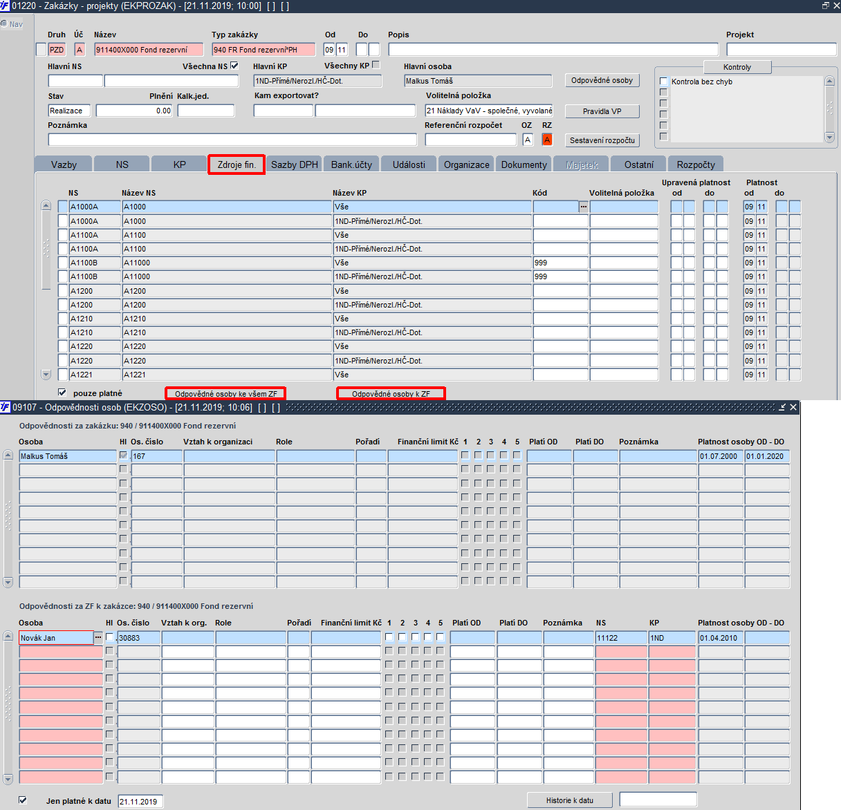Click the Poznámka field in Zakázky header
This screenshot has height=810, width=841.
(x=232, y=140)
